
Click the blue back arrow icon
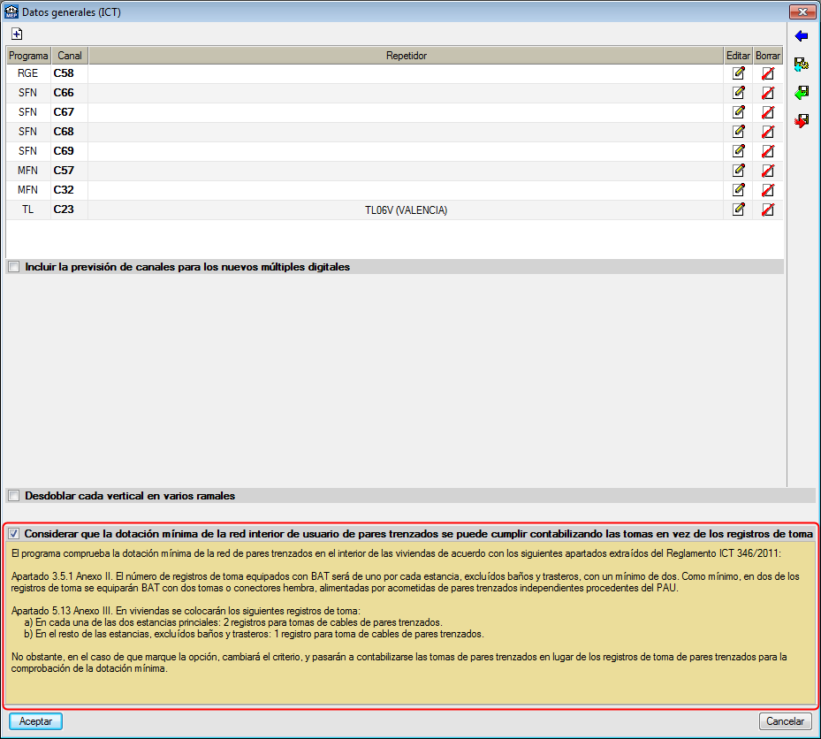coord(801,36)
